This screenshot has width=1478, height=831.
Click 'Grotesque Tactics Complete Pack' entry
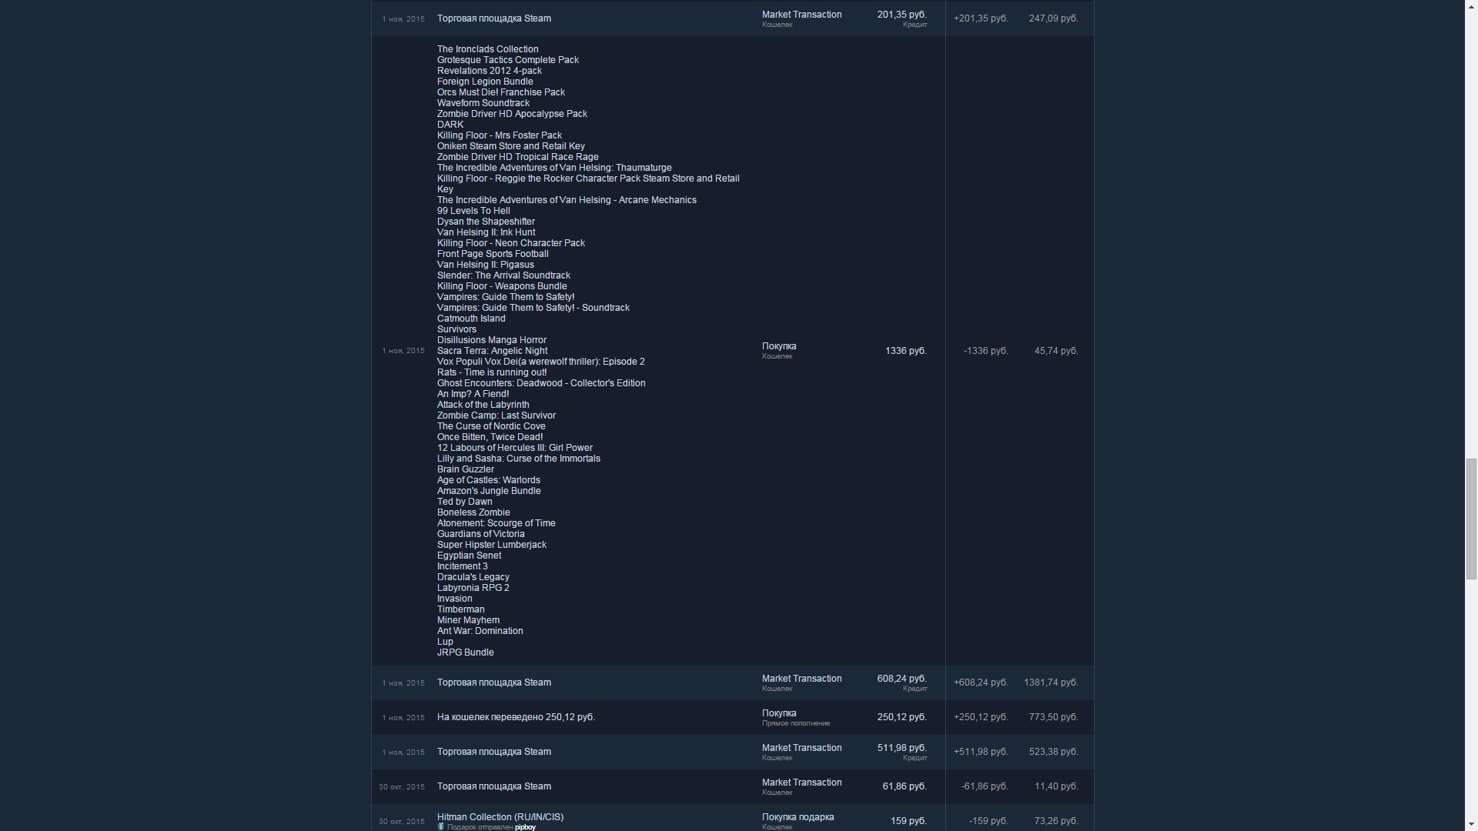coord(508,60)
